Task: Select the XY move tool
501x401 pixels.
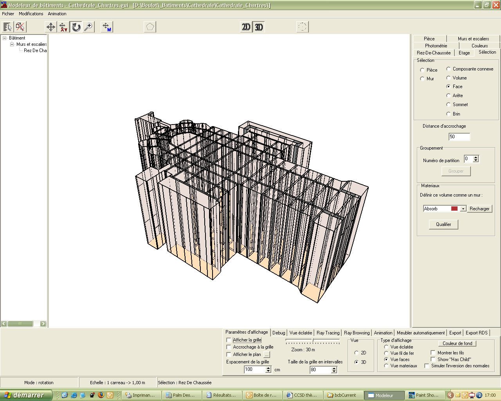Action: 63,27
